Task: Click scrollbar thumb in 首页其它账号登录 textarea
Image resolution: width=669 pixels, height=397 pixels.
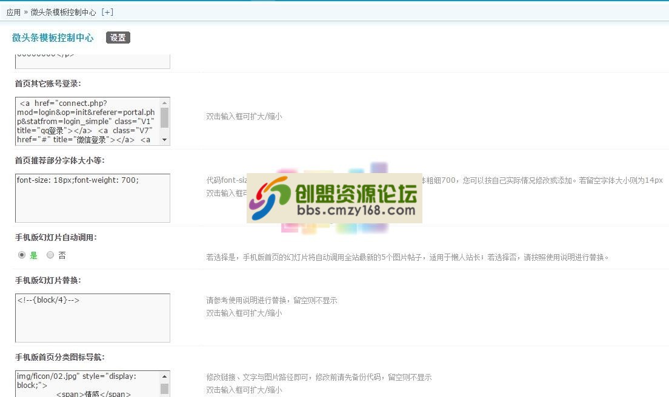Action: click(x=165, y=117)
